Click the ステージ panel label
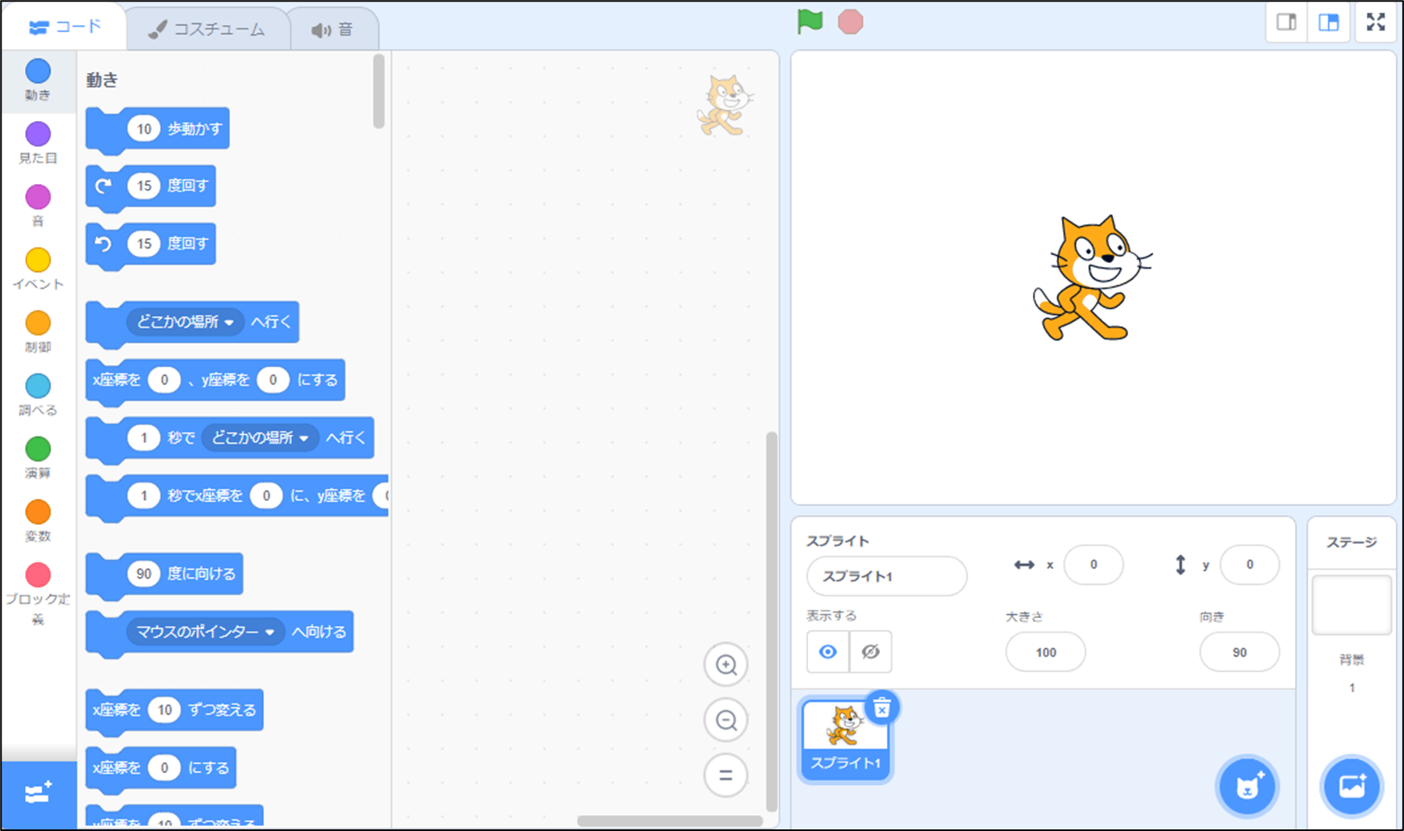Screen dimensions: 1404x831 (x=1352, y=542)
